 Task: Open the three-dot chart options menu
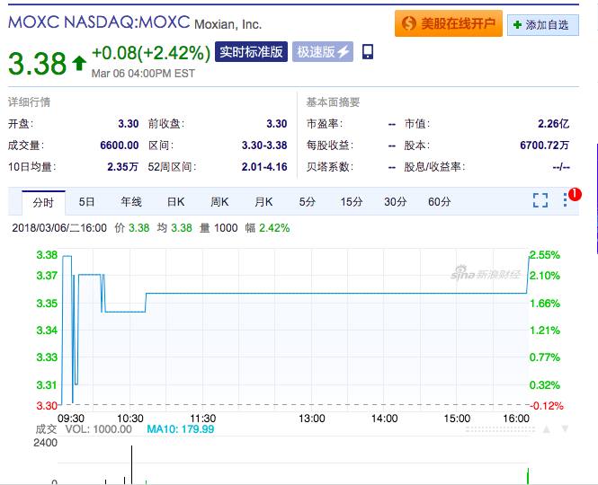(x=565, y=199)
